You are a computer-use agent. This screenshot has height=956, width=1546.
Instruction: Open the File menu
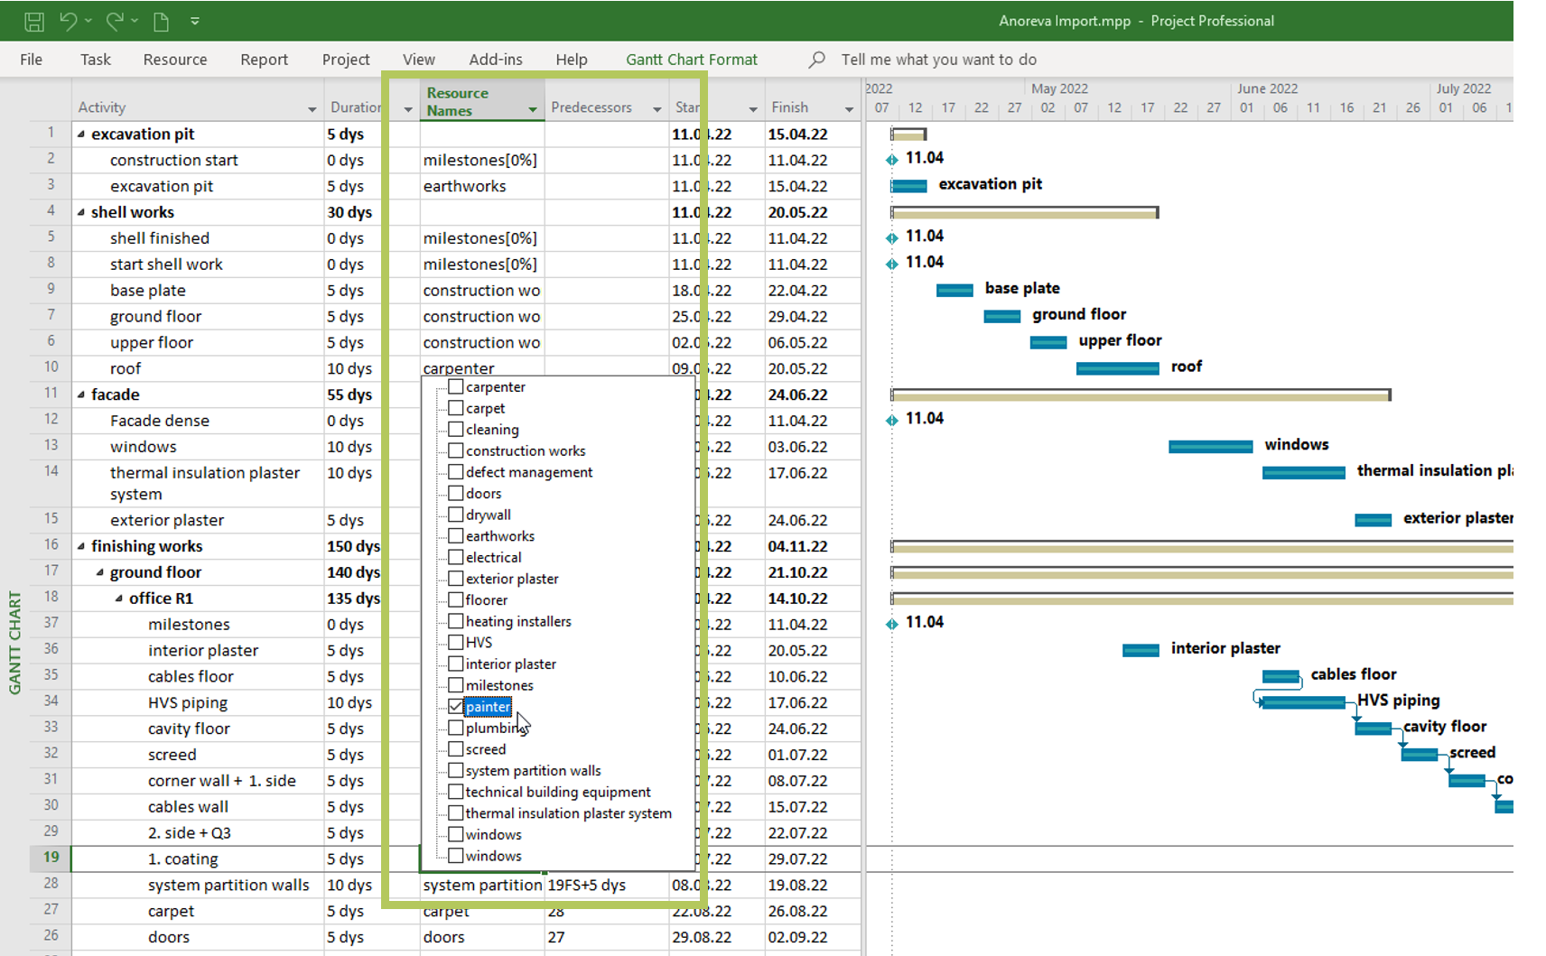[31, 60]
